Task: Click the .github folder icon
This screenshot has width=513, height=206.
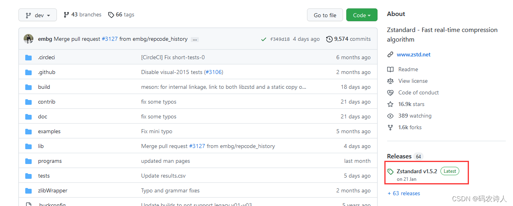Action: click(x=28, y=72)
